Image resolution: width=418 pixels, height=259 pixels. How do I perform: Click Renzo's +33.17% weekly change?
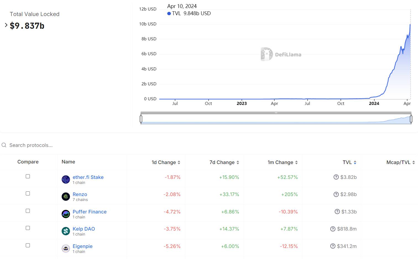(x=229, y=194)
